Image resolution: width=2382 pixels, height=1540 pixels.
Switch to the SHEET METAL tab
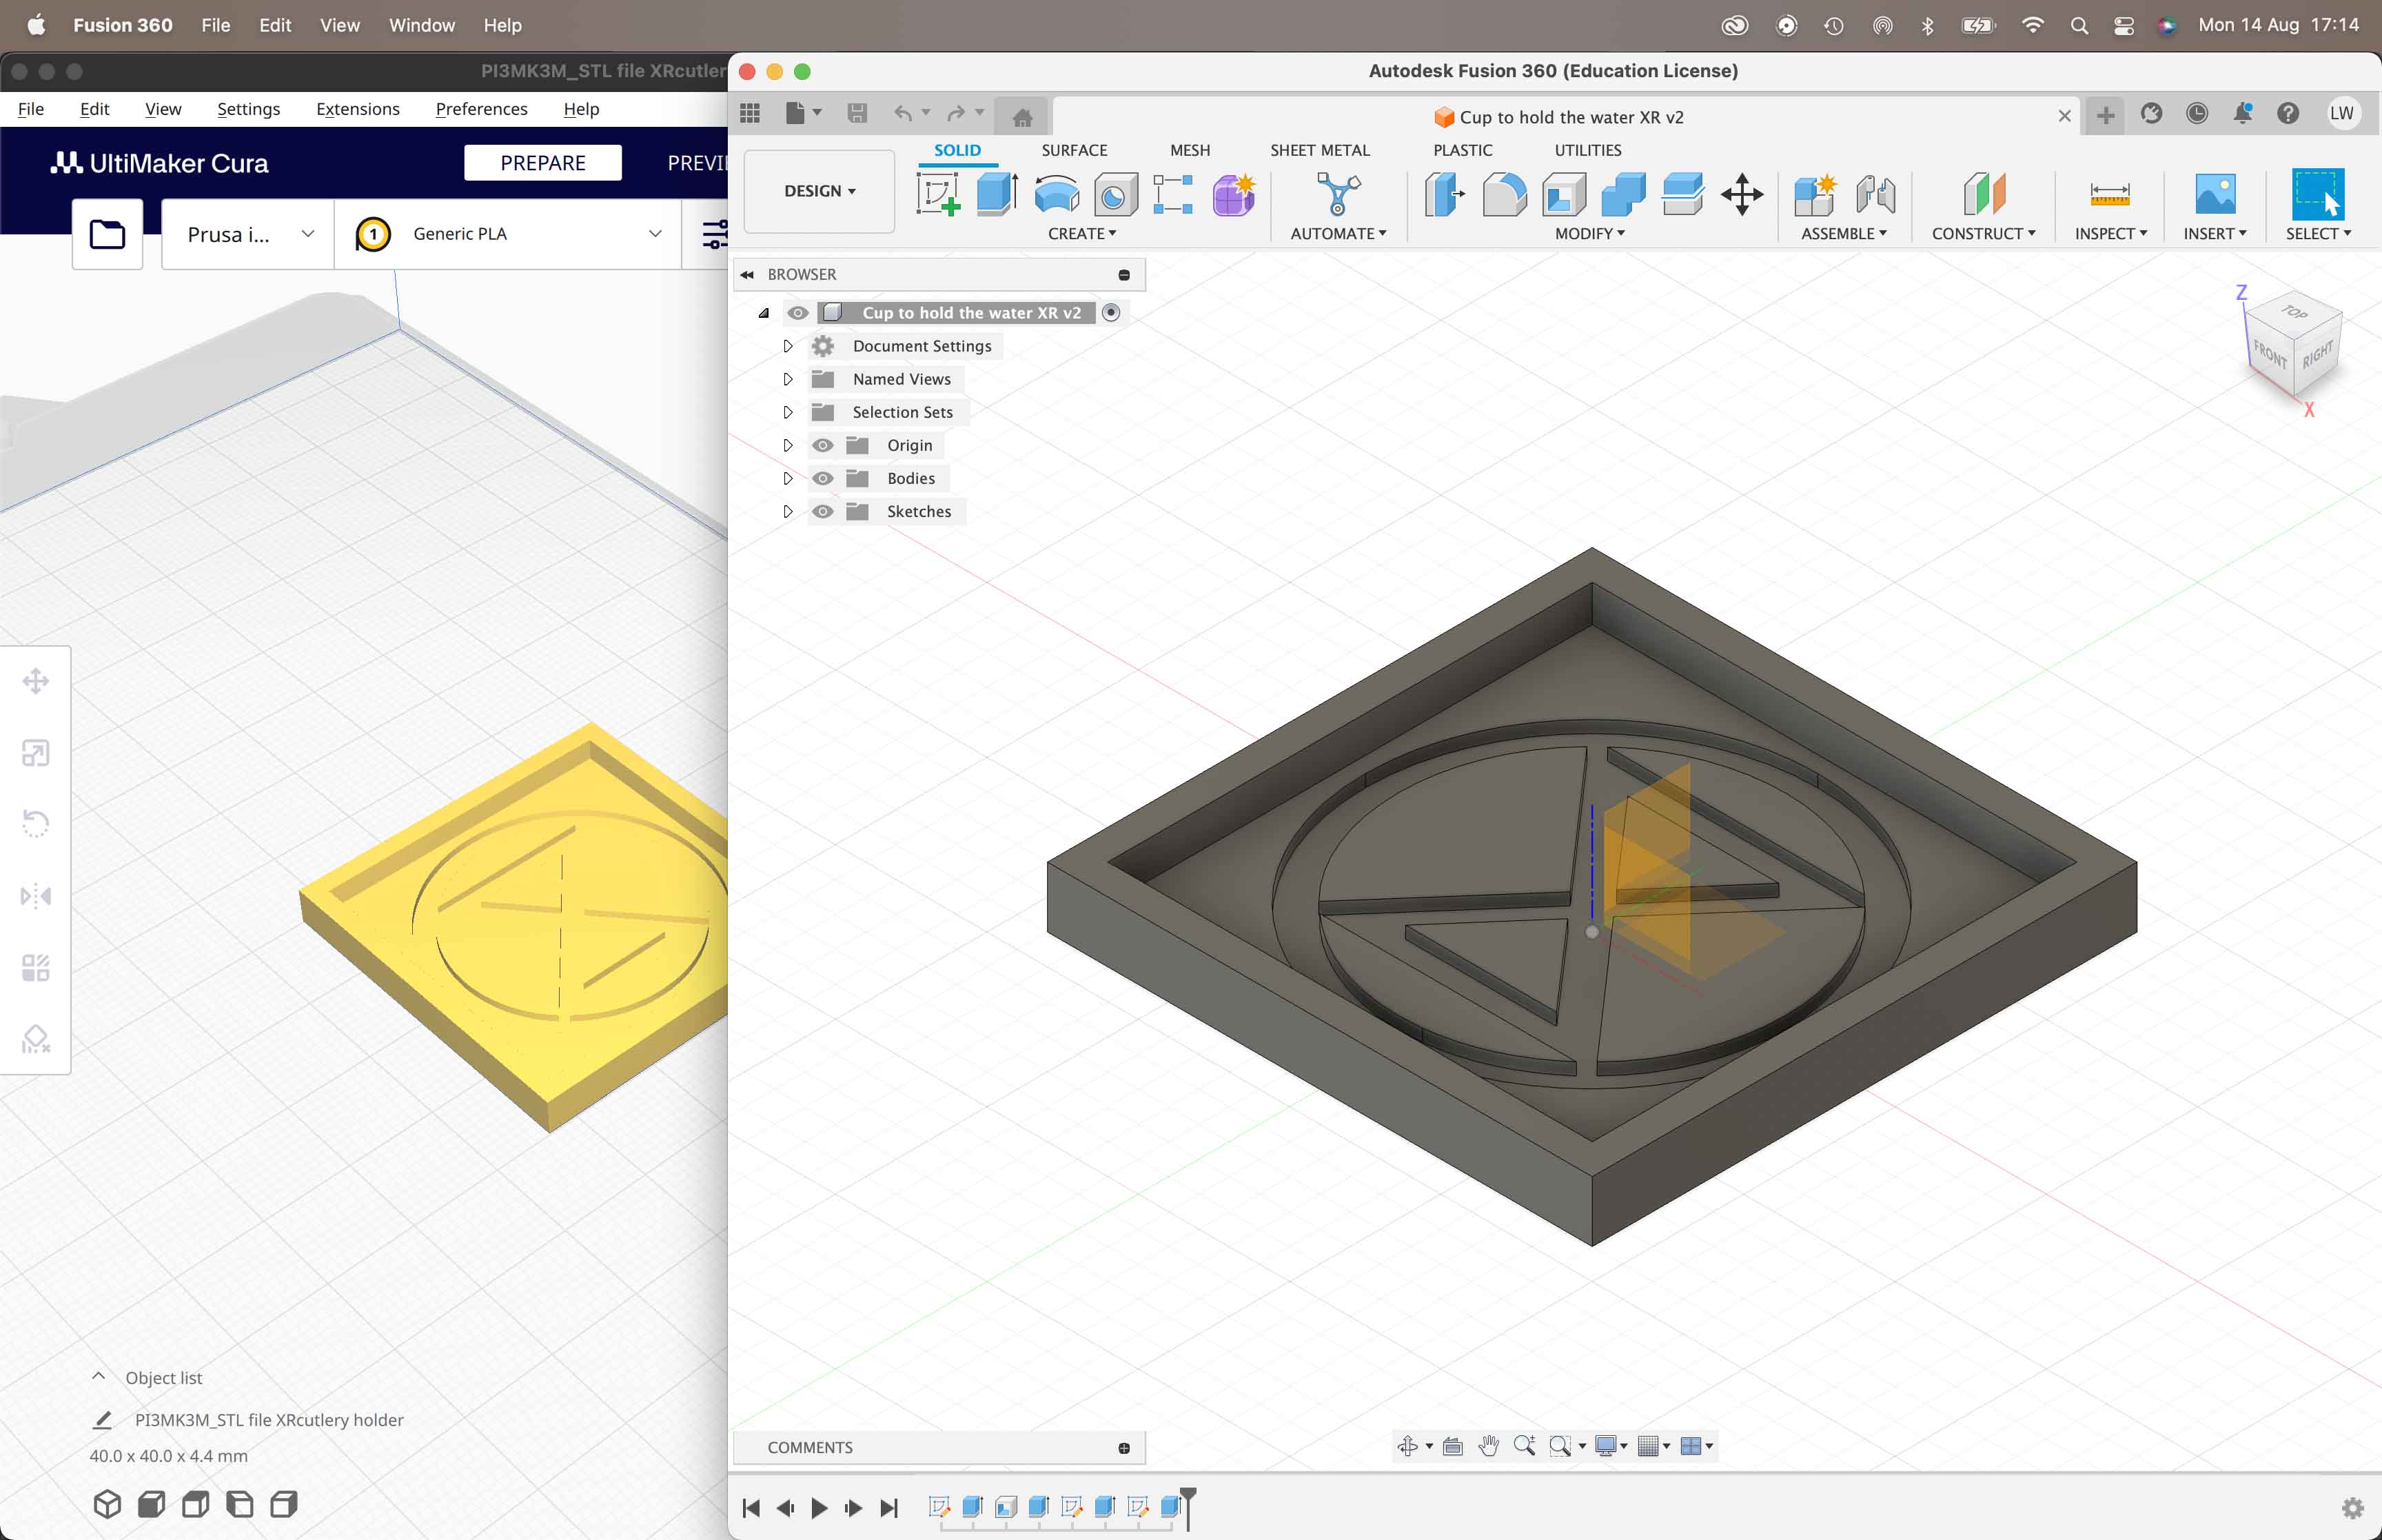pyautogui.click(x=1319, y=150)
